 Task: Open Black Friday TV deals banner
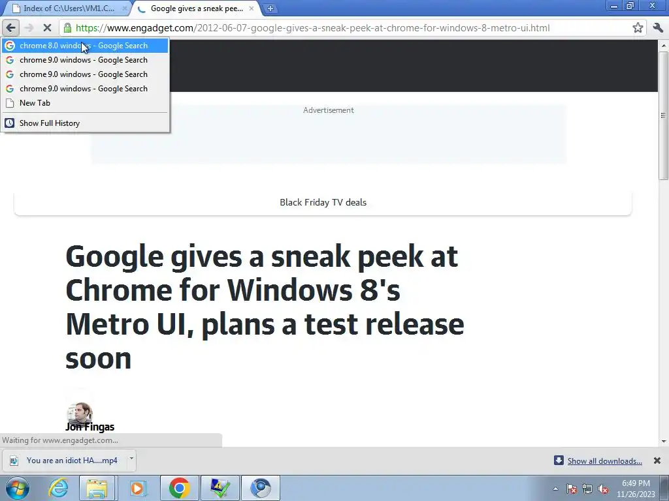click(x=323, y=202)
